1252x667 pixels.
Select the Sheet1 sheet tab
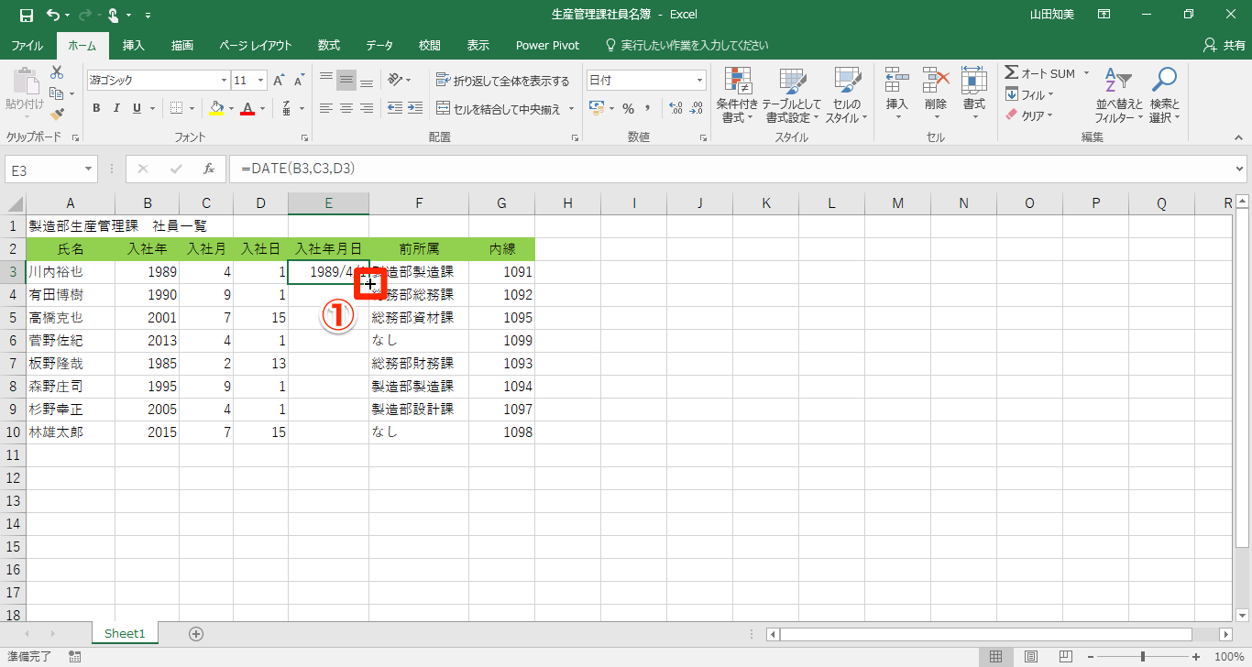(x=125, y=633)
